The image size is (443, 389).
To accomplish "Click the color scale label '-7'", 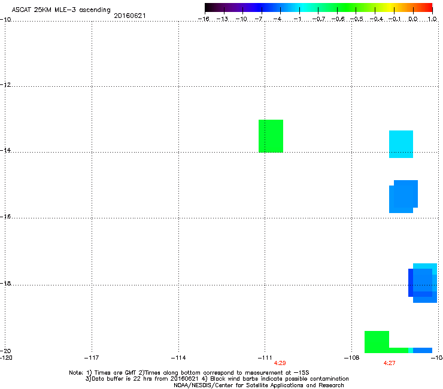I will [x=259, y=19].
